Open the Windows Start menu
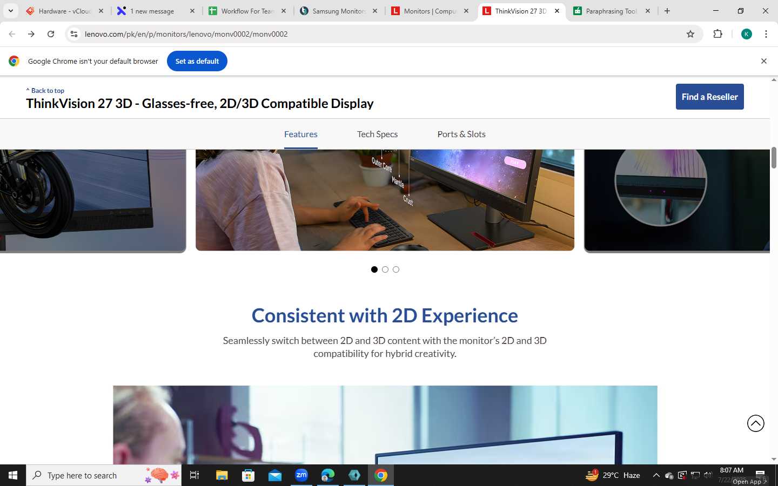Viewport: 778px width, 486px height. [x=13, y=475]
